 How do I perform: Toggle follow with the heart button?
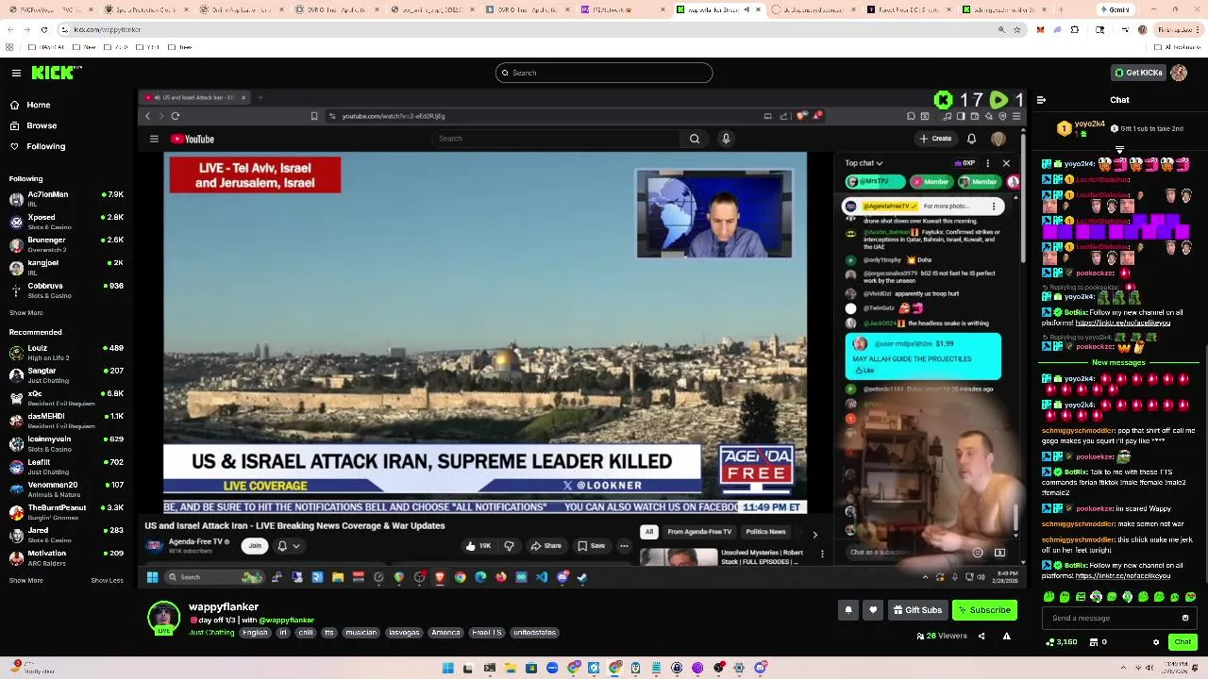[x=873, y=610]
